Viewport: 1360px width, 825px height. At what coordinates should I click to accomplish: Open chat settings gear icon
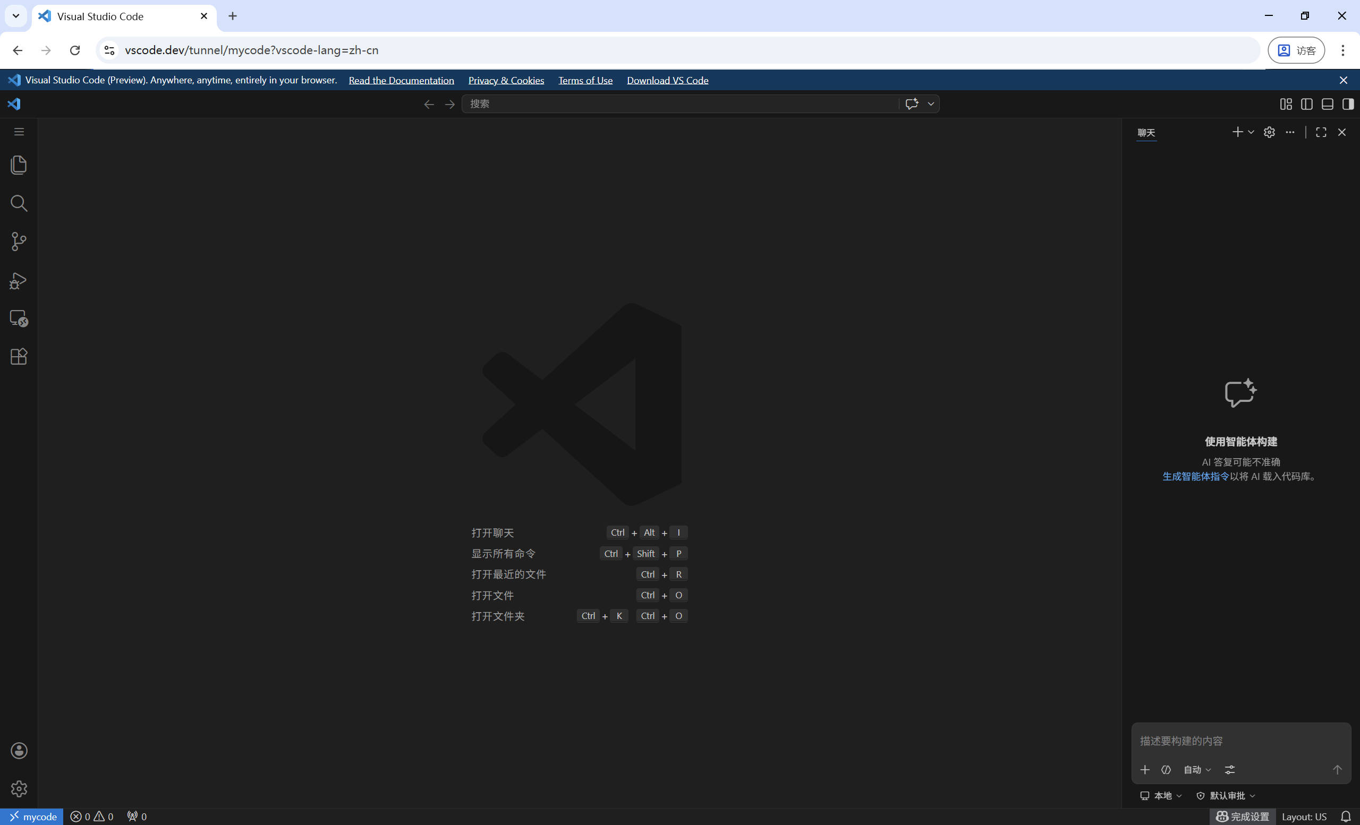point(1270,132)
